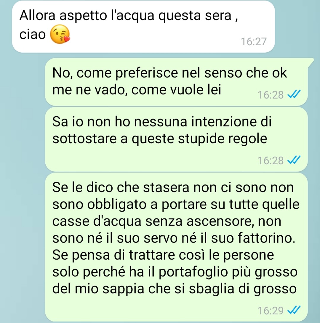
Task: Select the 'Sa io non ho nessuna intenzione' bubble
Action: (177, 139)
